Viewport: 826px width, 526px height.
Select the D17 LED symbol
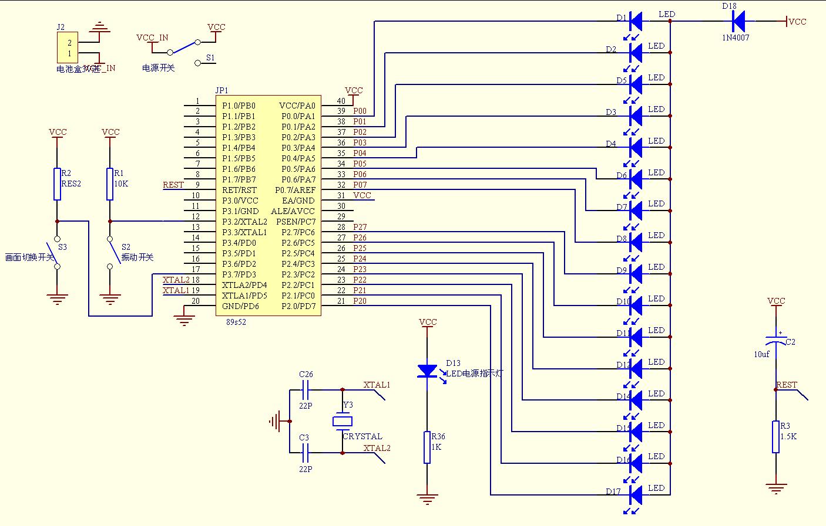[x=635, y=496]
